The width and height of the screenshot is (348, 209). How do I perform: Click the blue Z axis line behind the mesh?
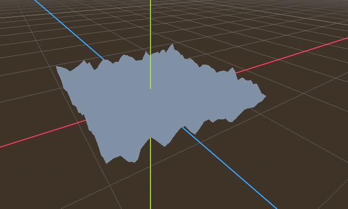click(x=69, y=30)
